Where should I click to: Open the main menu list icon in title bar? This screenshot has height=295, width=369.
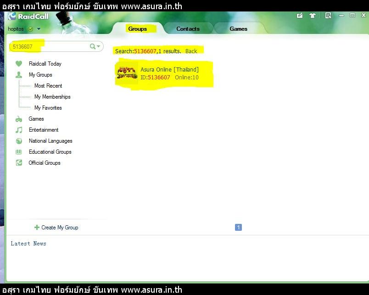[328, 16]
